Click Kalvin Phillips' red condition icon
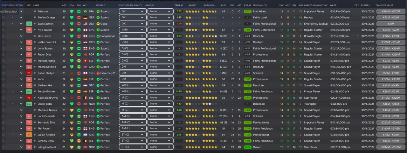This screenshot has width=407, height=153. [72, 73]
